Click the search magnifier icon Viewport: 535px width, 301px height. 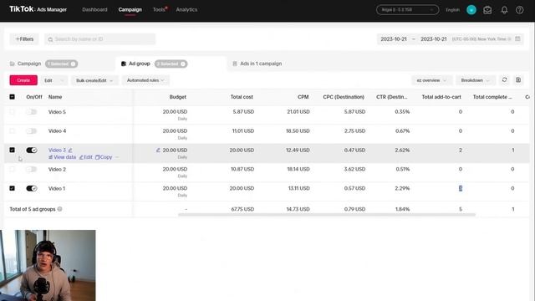coord(50,39)
